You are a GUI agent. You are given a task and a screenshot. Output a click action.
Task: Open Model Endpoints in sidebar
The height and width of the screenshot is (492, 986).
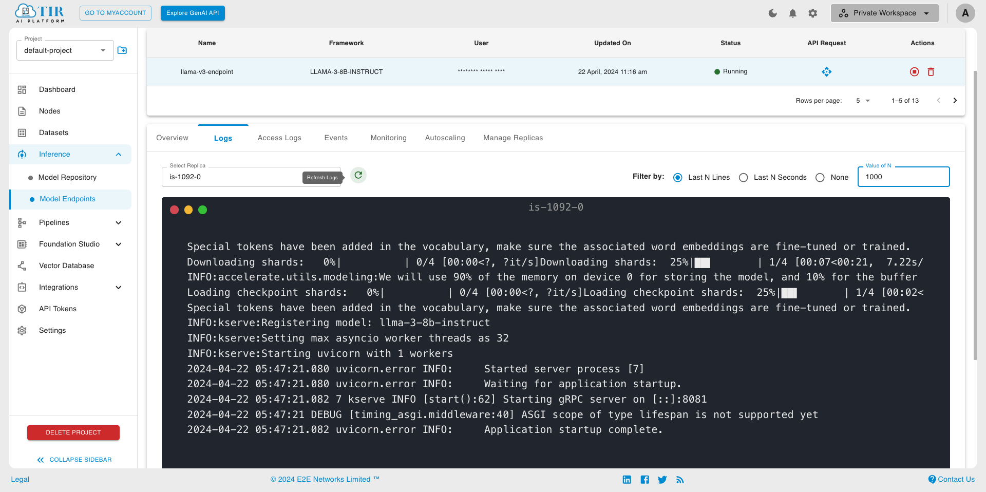tap(70, 199)
